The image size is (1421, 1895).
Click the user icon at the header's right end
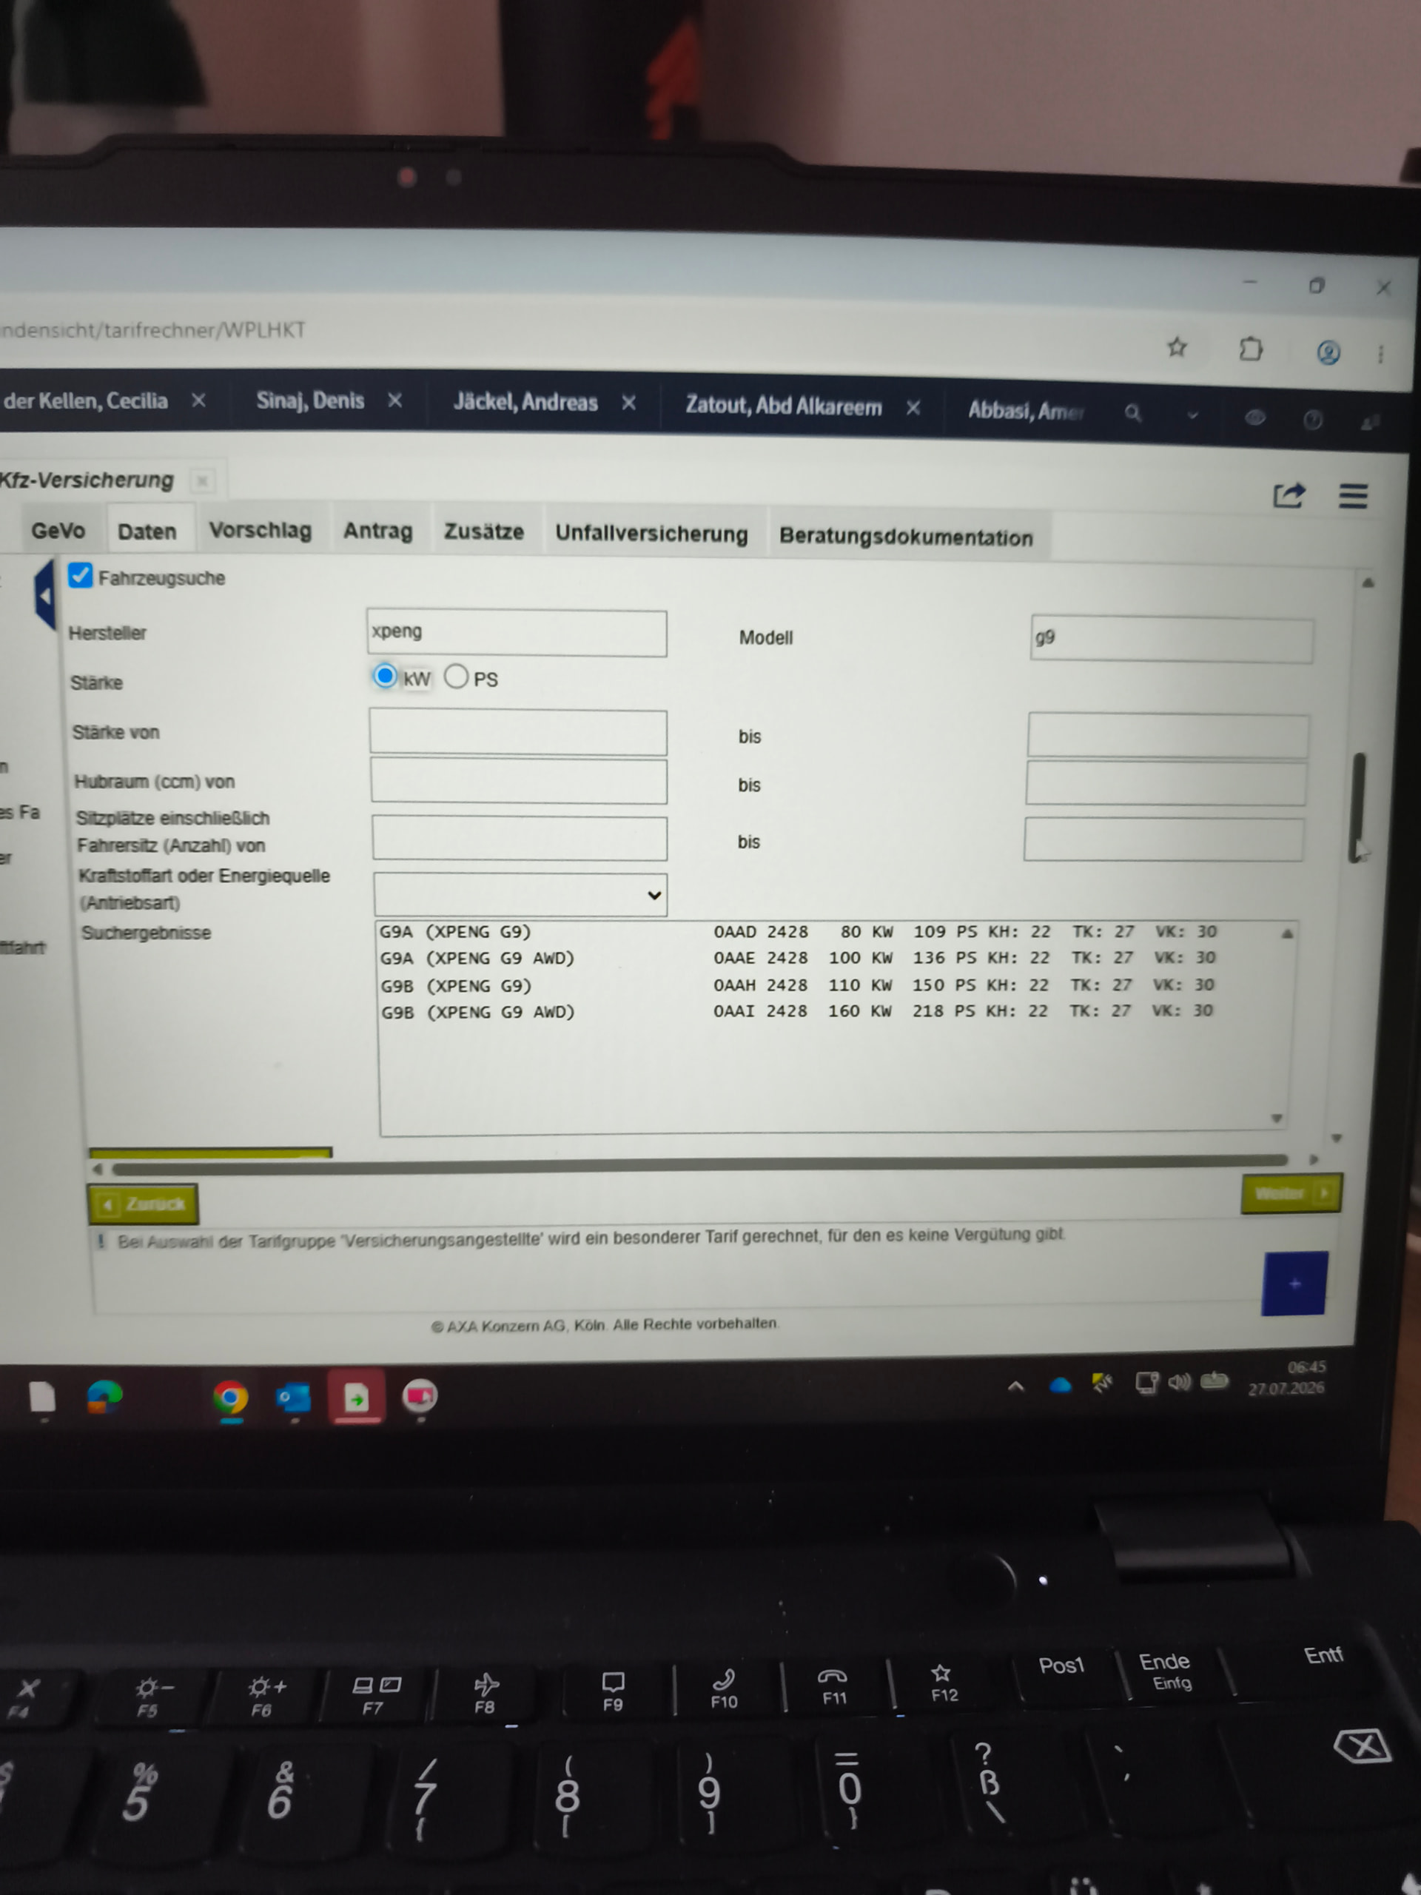(1370, 421)
